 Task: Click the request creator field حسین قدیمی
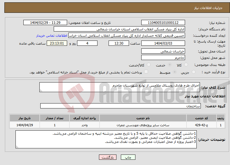pyautogui.click(x=127, y=36)
